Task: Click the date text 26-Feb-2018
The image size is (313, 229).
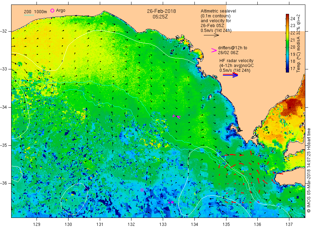Action: tap(161, 11)
